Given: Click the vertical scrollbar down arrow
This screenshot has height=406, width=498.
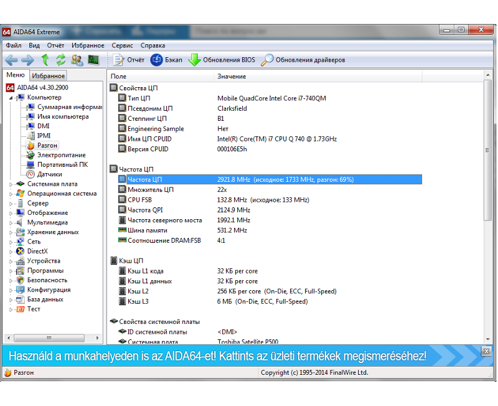Looking at the screenshot, I should click(x=488, y=339).
